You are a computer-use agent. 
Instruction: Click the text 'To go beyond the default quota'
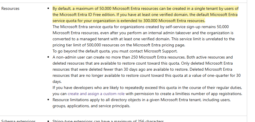tap(81, 51)
